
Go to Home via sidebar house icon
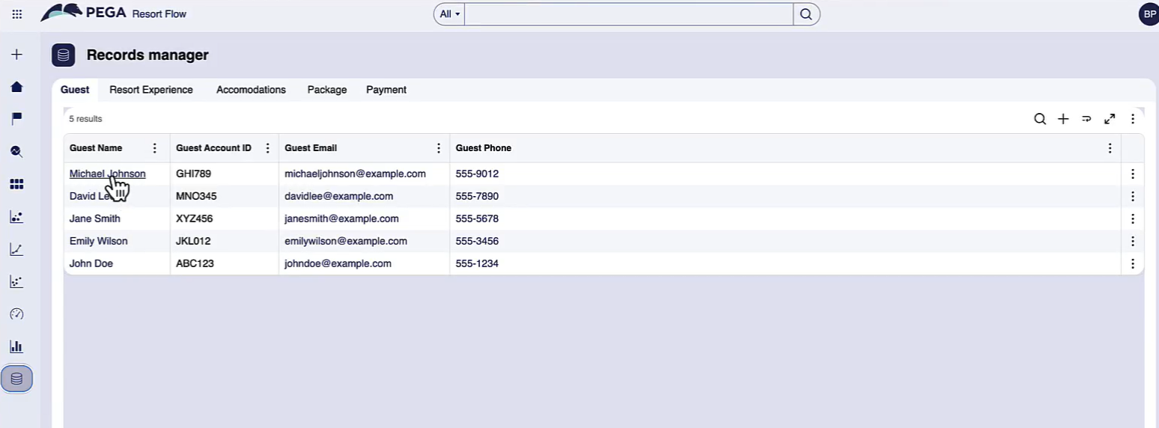pos(16,87)
